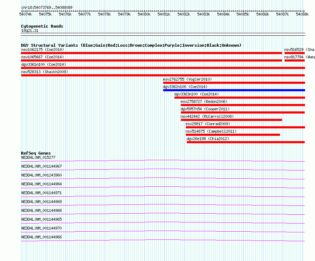Click the red bar under nsv442442
The image size is (315, 261).
click(x=231, y=120)
